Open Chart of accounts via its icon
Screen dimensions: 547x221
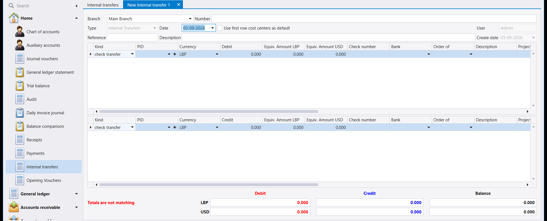(19, 32)
